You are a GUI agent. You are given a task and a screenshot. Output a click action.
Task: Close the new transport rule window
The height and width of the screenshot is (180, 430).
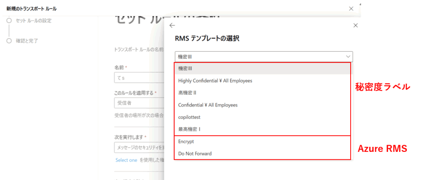point(351,8)
